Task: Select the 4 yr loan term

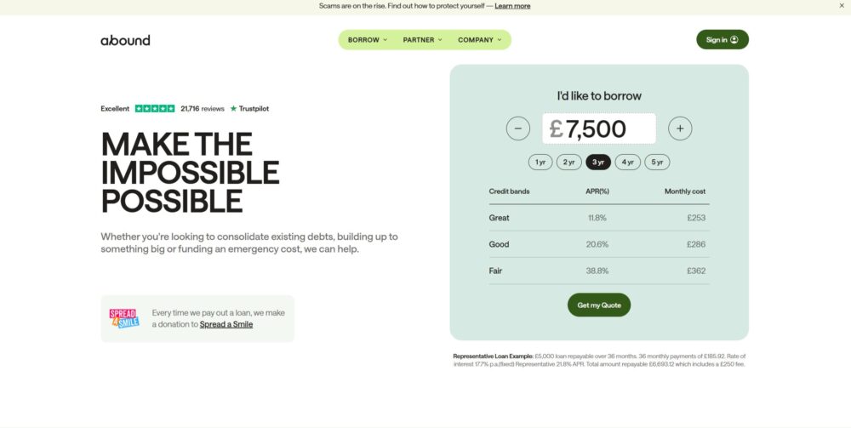Action: 627,162
